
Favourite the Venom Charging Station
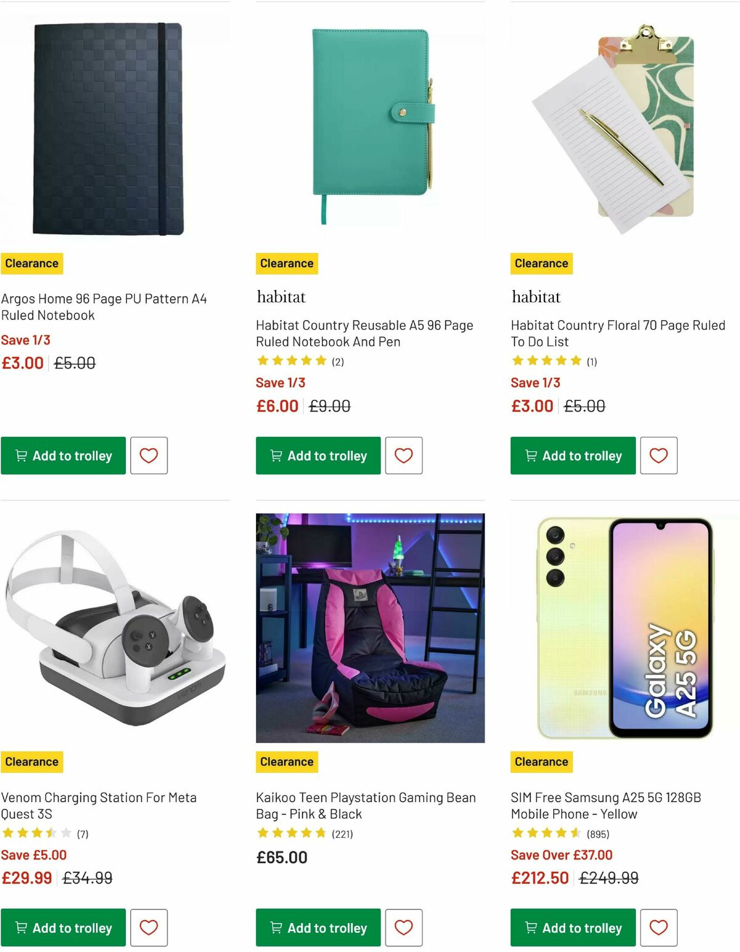149,927
